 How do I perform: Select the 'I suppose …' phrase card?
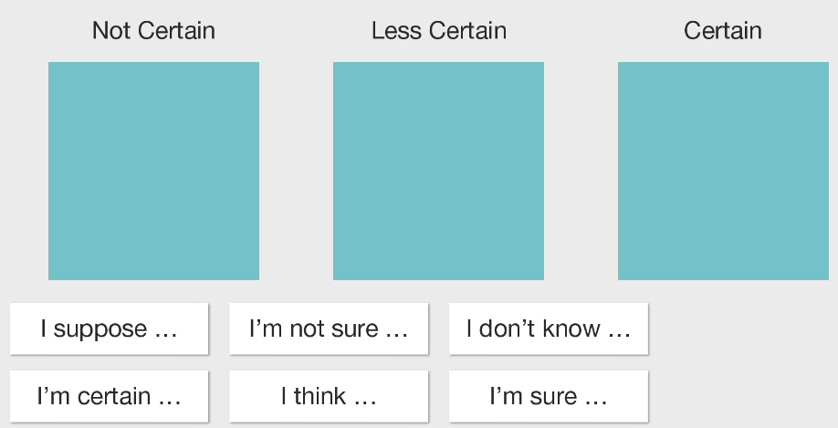(x=109, y=329)
